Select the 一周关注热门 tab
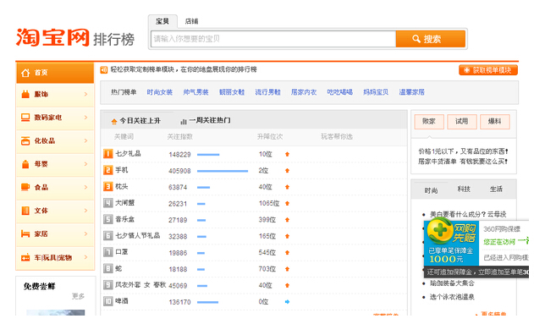Viewport: 534px width, 324px height. [x=206, y=121]
